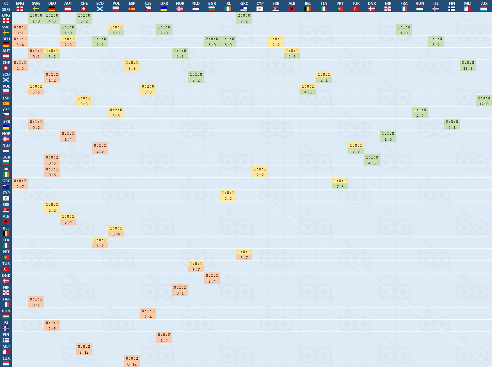Click the Turkey flag in the left column
This screenshot has width=492, height=367.
click(6, 269)
